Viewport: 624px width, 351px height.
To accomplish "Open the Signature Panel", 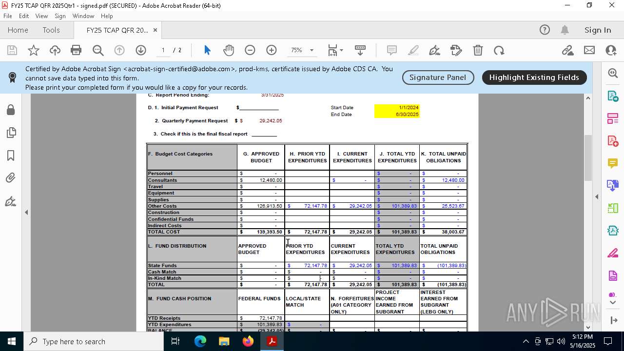I will (x=438, y=77).
